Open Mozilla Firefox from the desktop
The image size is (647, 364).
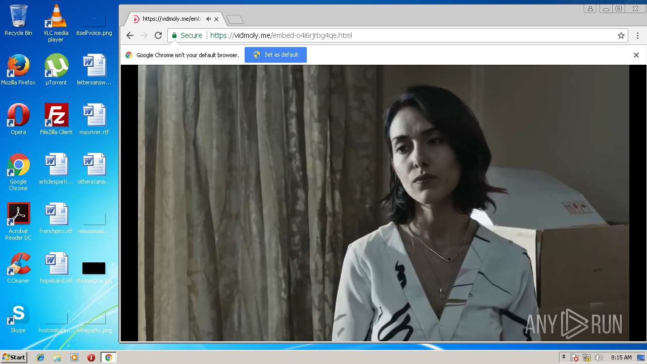click(18, 70)
